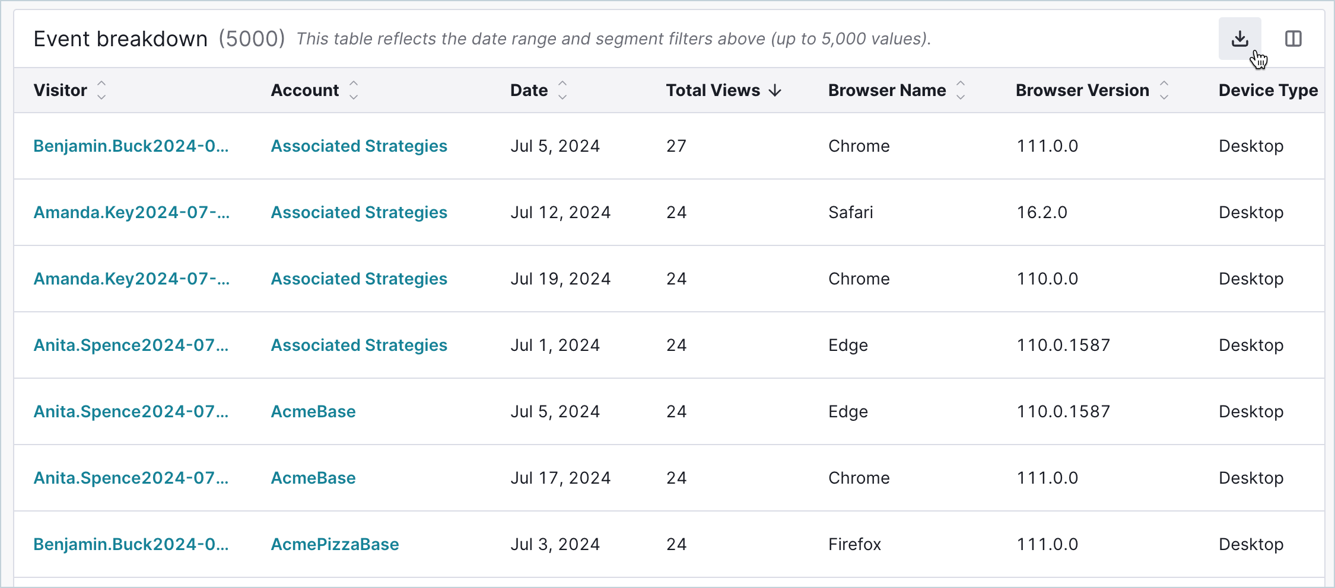1335x588 pixels.
Task: Sort table by Date column
Action: (x=562, y=90)
